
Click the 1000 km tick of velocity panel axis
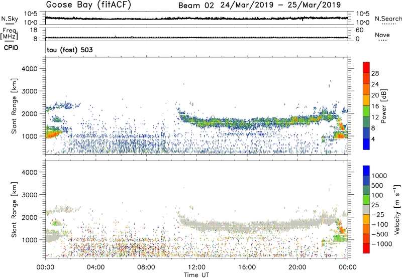click(x=30, y=240)
